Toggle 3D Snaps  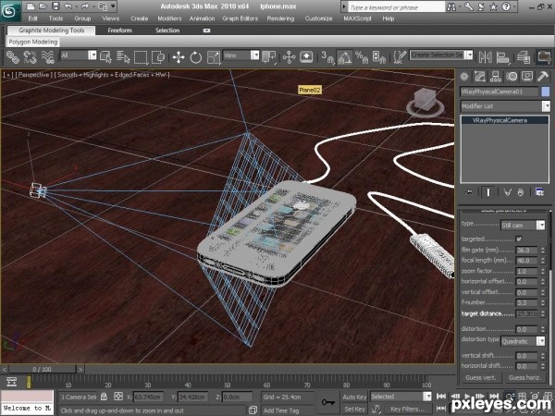coord(327,57)
